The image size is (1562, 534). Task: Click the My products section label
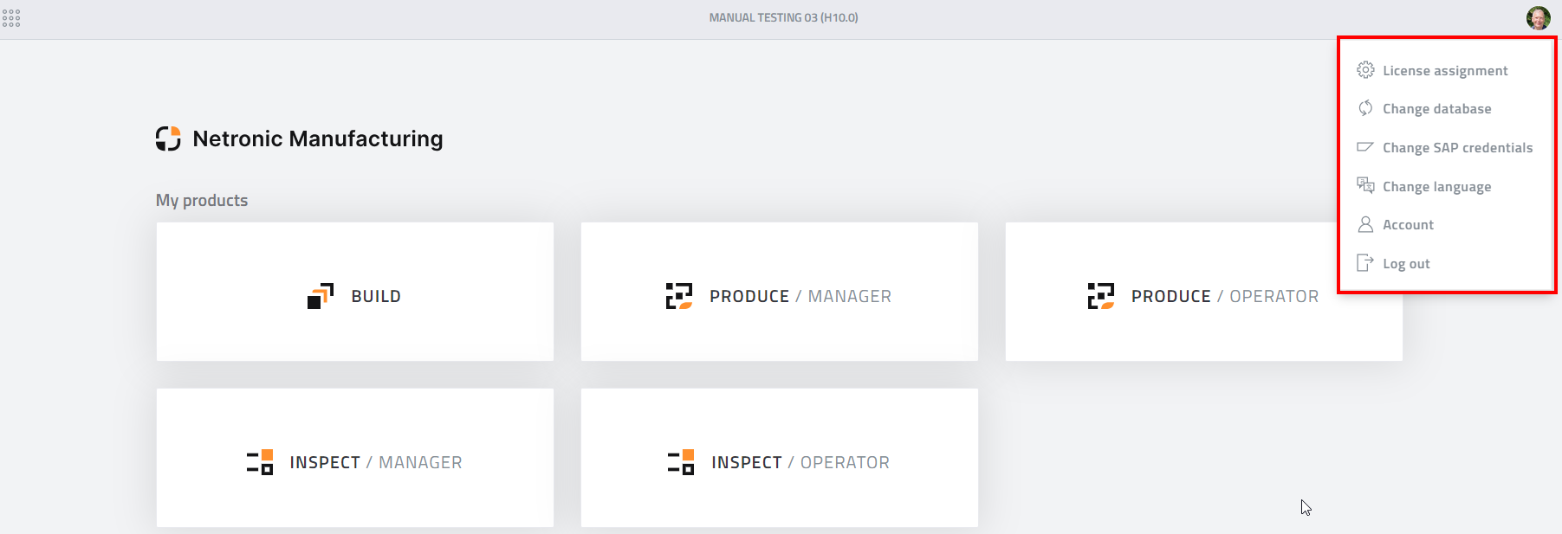point(202,200)
